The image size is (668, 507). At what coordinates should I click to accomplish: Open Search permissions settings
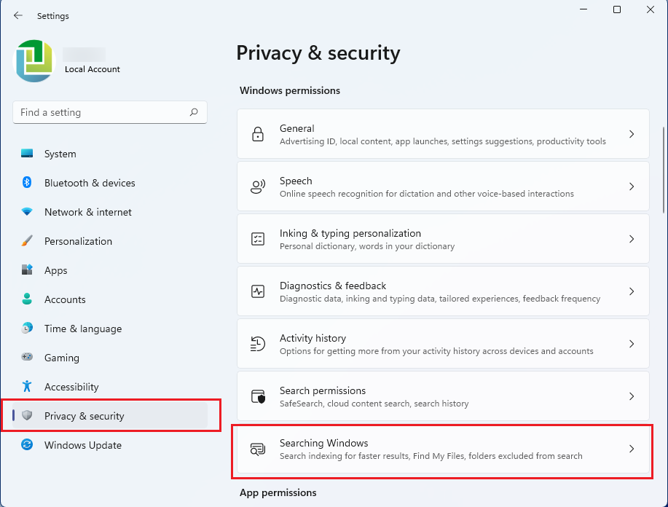click(443, 396)
